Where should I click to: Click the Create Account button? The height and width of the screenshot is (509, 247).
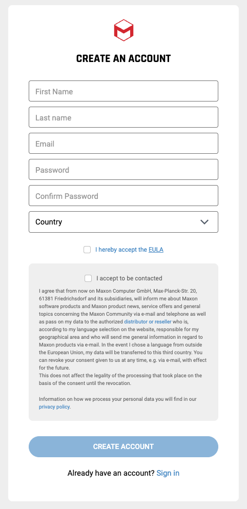(x=123, y=446)
